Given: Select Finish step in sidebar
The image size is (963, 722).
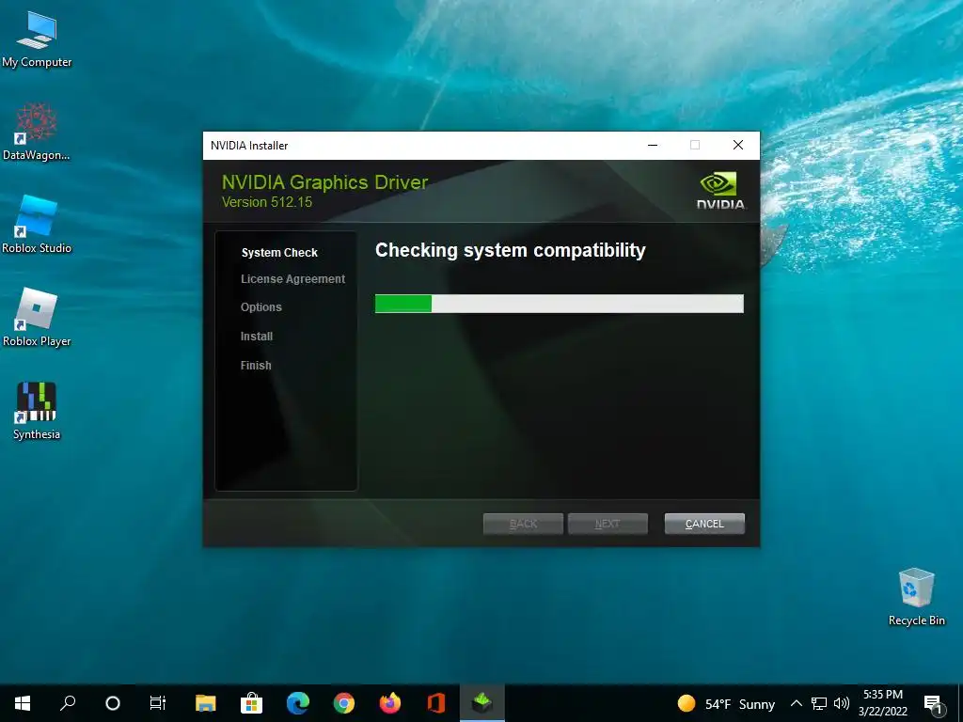Looking at the screenshot, I should pos(256,366).
